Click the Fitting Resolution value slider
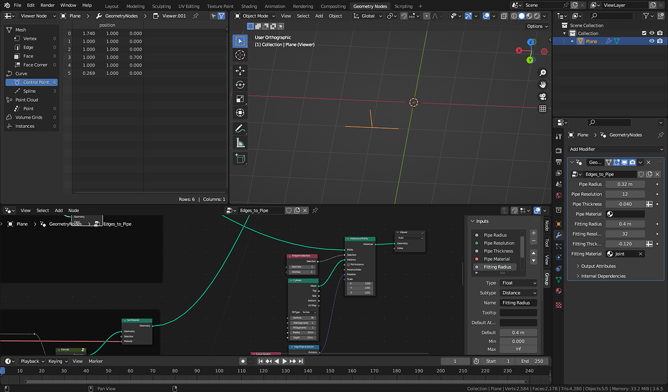668x392 pixels. (624, 234)
